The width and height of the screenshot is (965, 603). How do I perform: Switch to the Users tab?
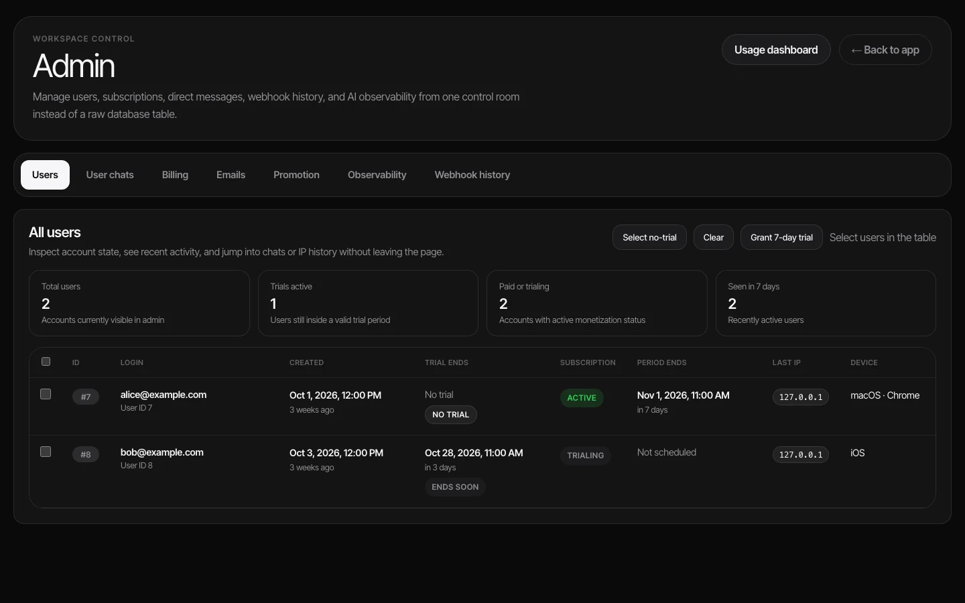coord(45,175)
